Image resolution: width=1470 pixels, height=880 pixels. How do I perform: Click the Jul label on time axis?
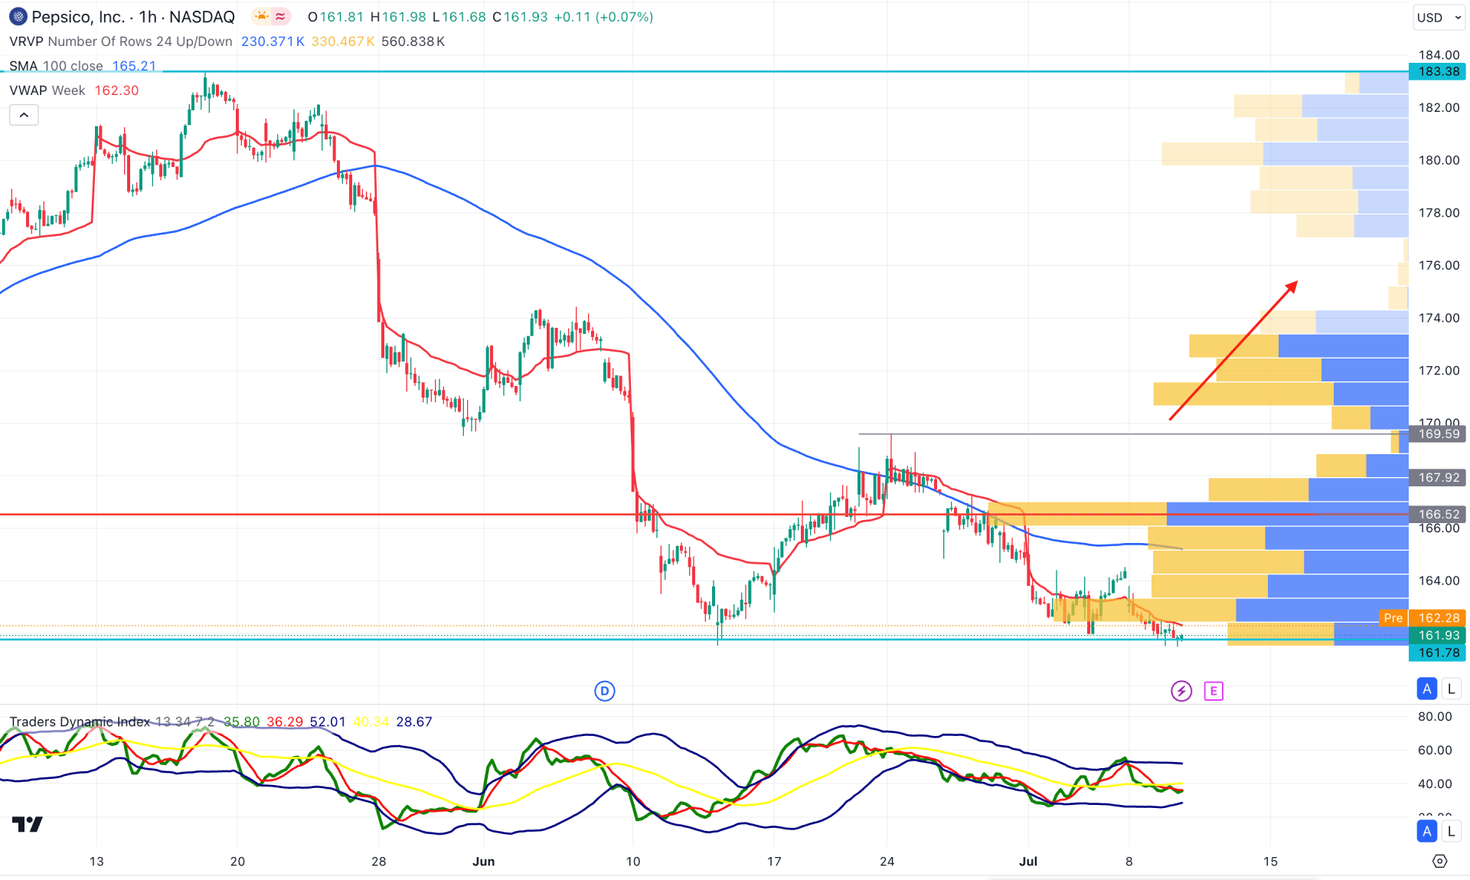click(1028, 862)
